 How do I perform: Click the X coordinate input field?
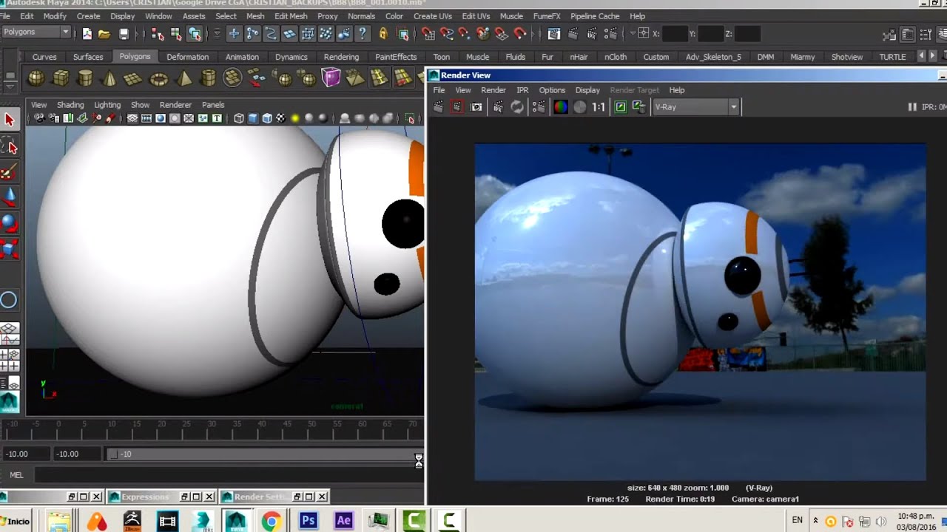(674, 33)
